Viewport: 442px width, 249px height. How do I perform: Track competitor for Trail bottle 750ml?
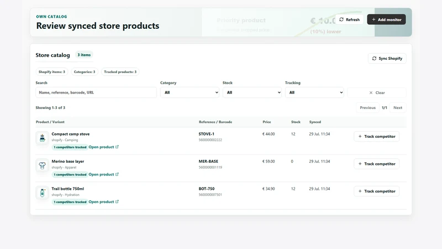click(377, 191)
